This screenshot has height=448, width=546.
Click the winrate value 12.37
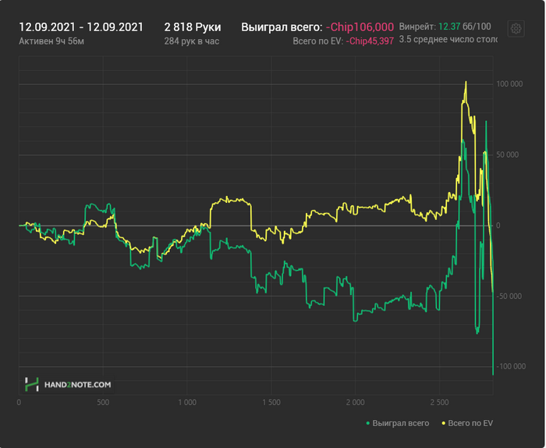[449, 27]
